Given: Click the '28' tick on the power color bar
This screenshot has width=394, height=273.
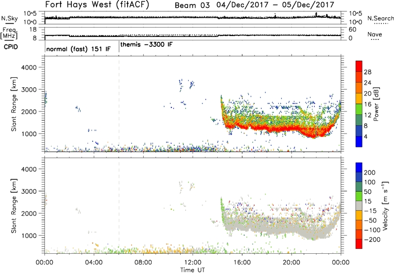Looking at the screenshot, I should pyautogui.click(x=367, y=72).
